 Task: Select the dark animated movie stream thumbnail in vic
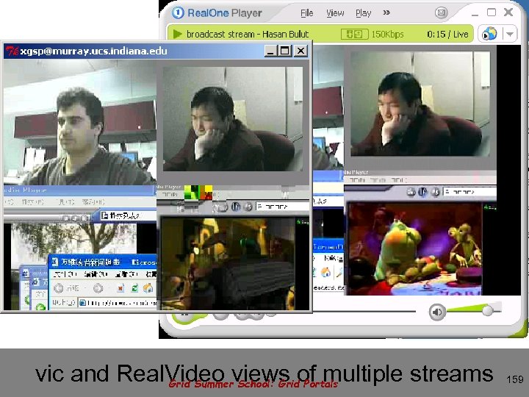(x=228, y=264)
